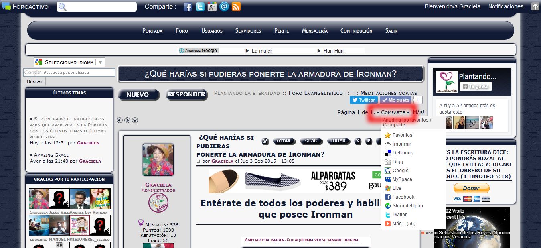
Task: Open Foro Evangelístico breadcrumb link
Action: click(x=316, y=93)
